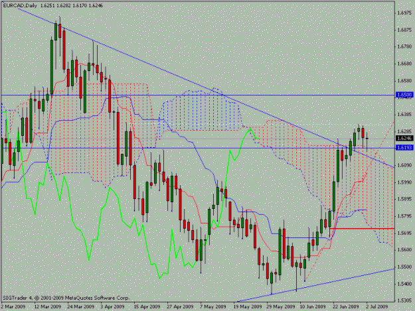Select the short red horizontal line near 1.5720

[x=362, y=228]
